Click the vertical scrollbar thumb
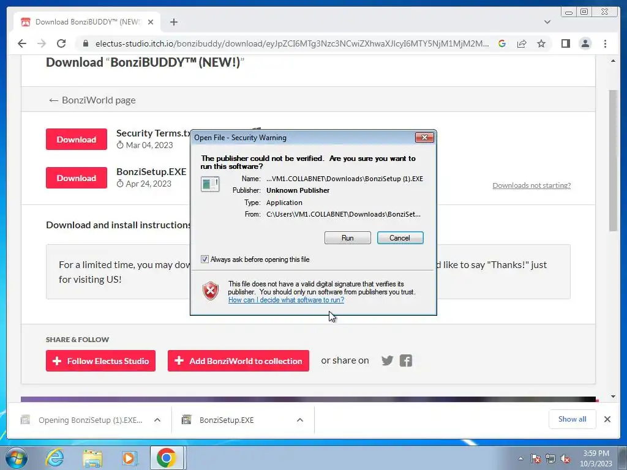The height and width of the screenshot is (470, 627). 613,160
